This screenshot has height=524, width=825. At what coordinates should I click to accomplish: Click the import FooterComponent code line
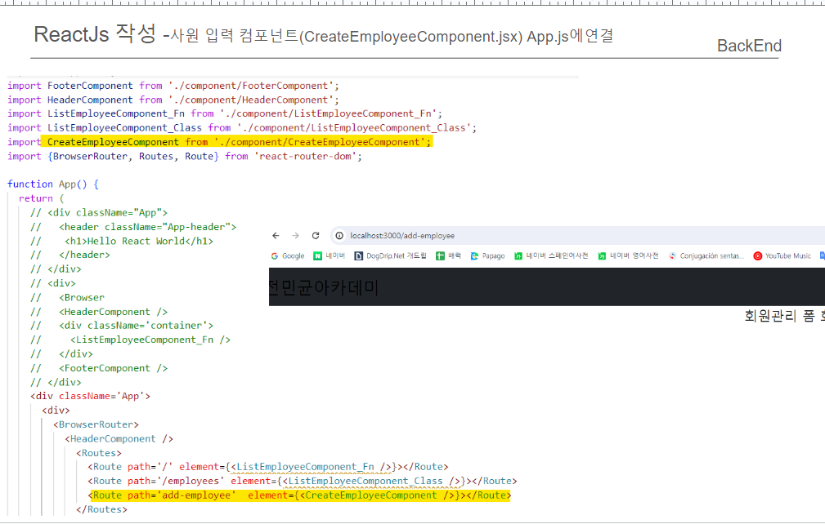[x=173, y=86]
